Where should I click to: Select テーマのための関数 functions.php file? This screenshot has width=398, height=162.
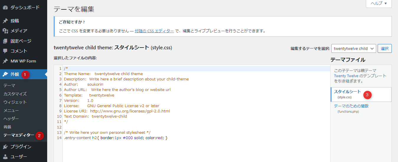point(351,106)
